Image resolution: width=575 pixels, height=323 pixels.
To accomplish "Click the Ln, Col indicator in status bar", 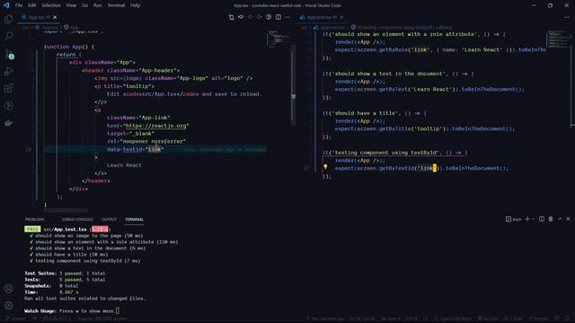I will pos(362,319).
